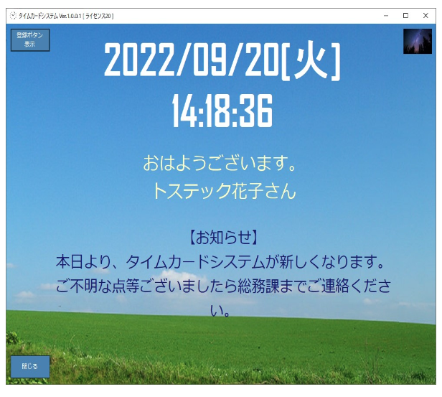Click the 登録ボタン表示 button
Image resolution: width=442 pixels, height=397 pixels.
point(30,39)
